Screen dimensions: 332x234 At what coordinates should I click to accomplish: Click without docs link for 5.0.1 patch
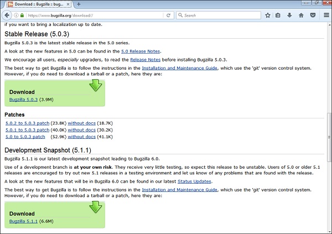coord(82,130)
